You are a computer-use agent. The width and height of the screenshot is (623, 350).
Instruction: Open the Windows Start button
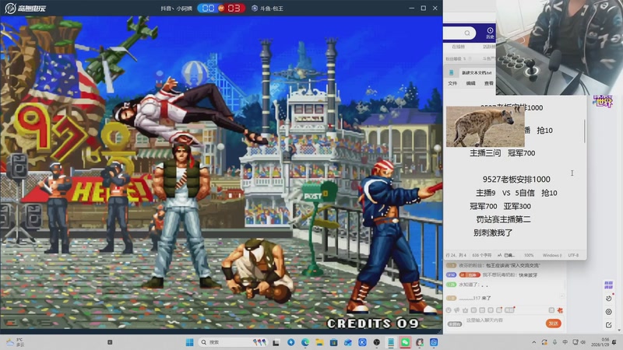(189, 342)
